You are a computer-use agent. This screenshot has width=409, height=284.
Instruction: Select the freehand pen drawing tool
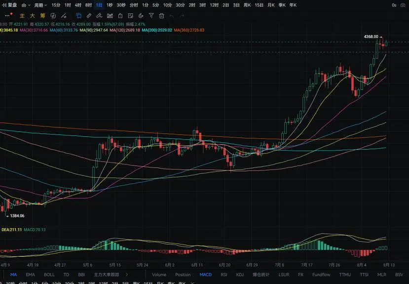tap(99, 16)
